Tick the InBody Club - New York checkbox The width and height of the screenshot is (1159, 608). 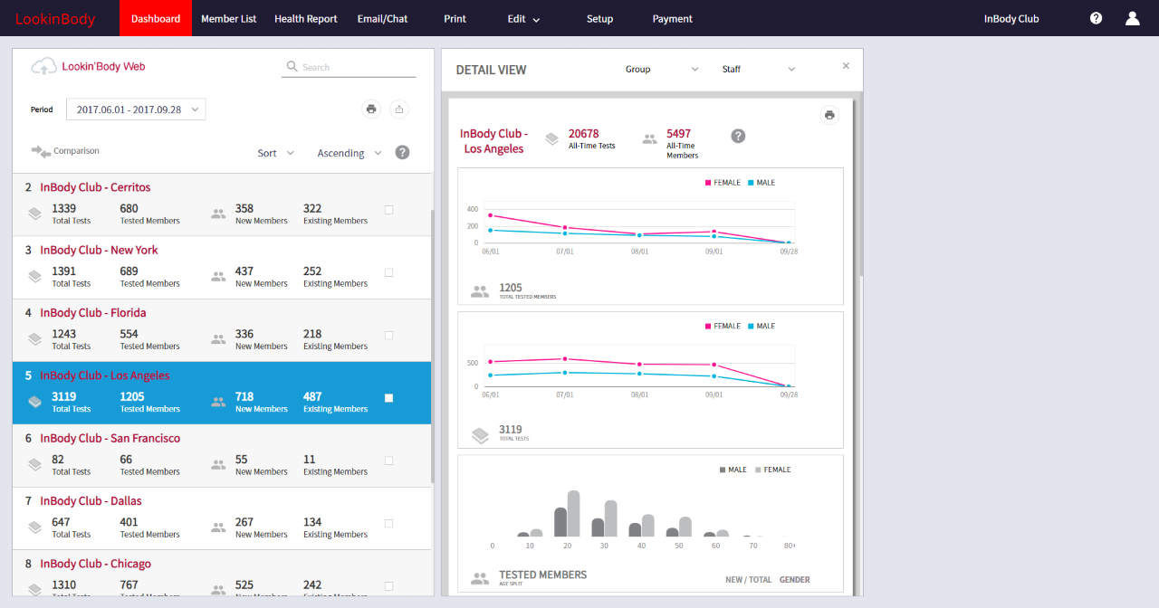pos(388,272)
